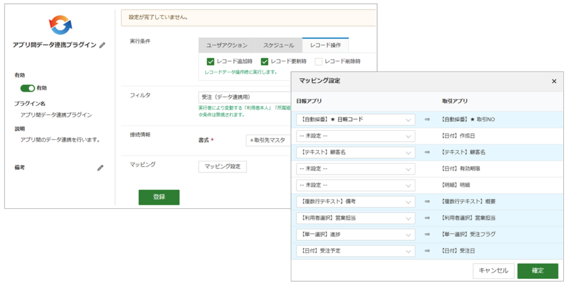Open the 【自動採番】★ 日報コード dropdown
Screen dimensions: 570x285
(356, 119)
